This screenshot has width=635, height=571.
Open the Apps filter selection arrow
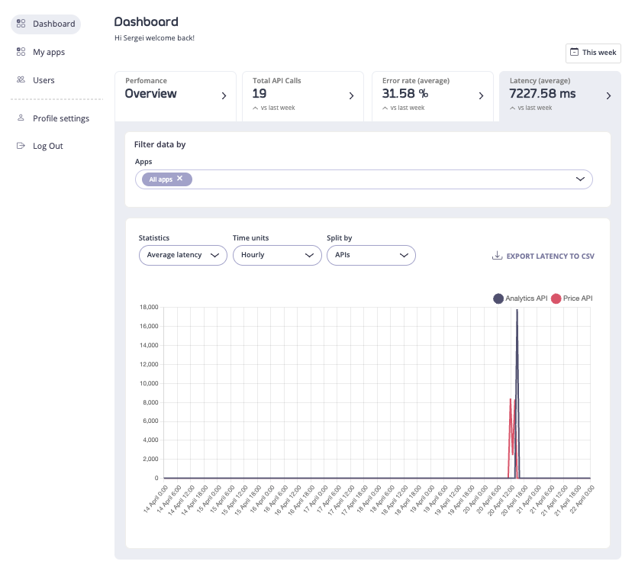[580, 179]
